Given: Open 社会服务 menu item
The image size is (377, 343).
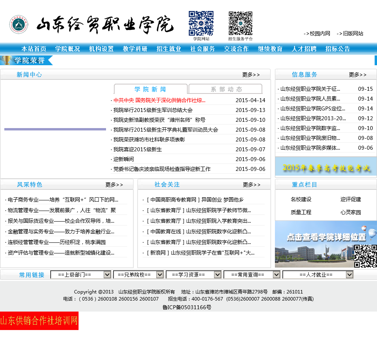Looking at the screenshot, I should coord(203,49).
